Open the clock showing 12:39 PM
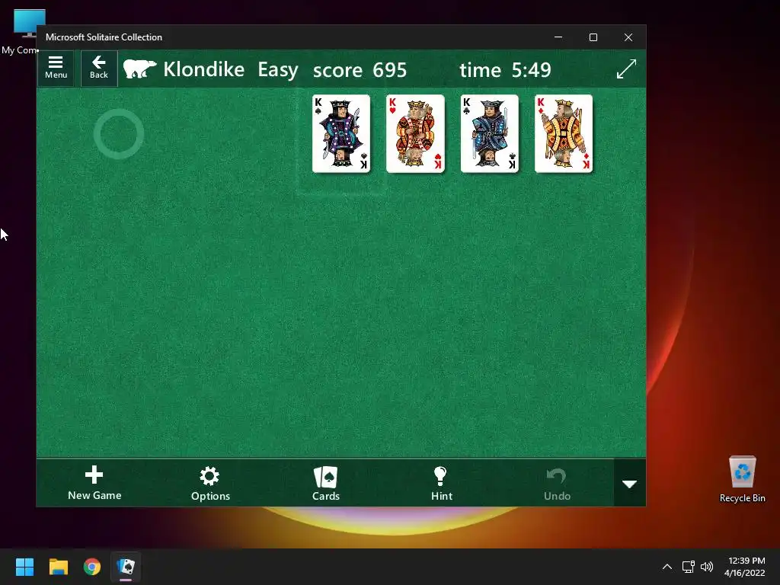This screenshot has width=780, height=585. point(744,567)
